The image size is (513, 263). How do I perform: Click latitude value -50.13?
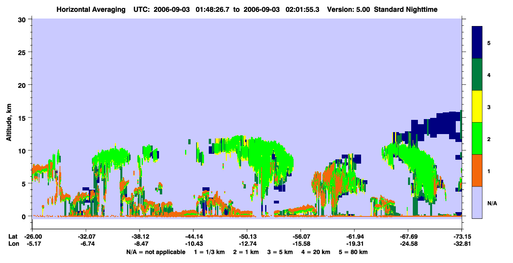247,237
